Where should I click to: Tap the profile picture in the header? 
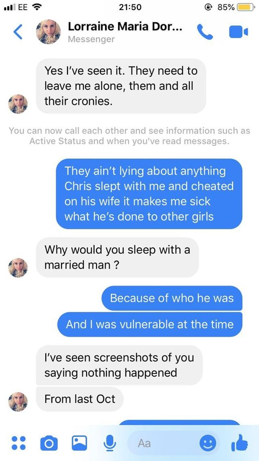[49, 32]
